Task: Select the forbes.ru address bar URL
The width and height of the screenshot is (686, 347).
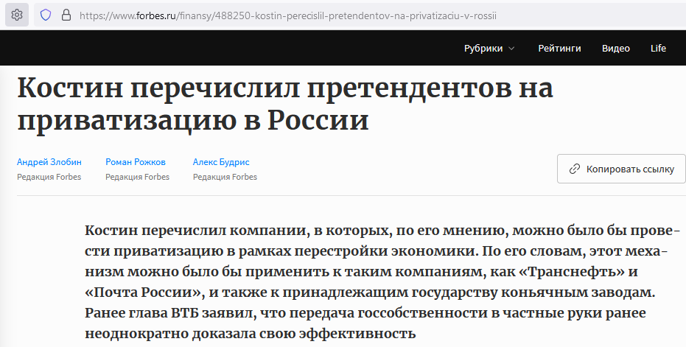Action: tap(288, 15)
